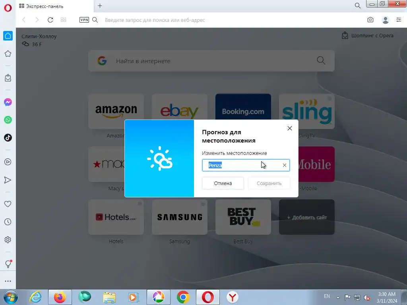Clear the Penza location field
The image size is (407, 305).
pyautogui.click(x=285, y=165)
